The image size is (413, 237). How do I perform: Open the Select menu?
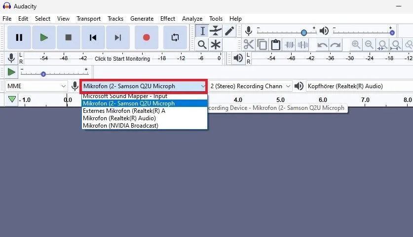click(x=42, y=19)
